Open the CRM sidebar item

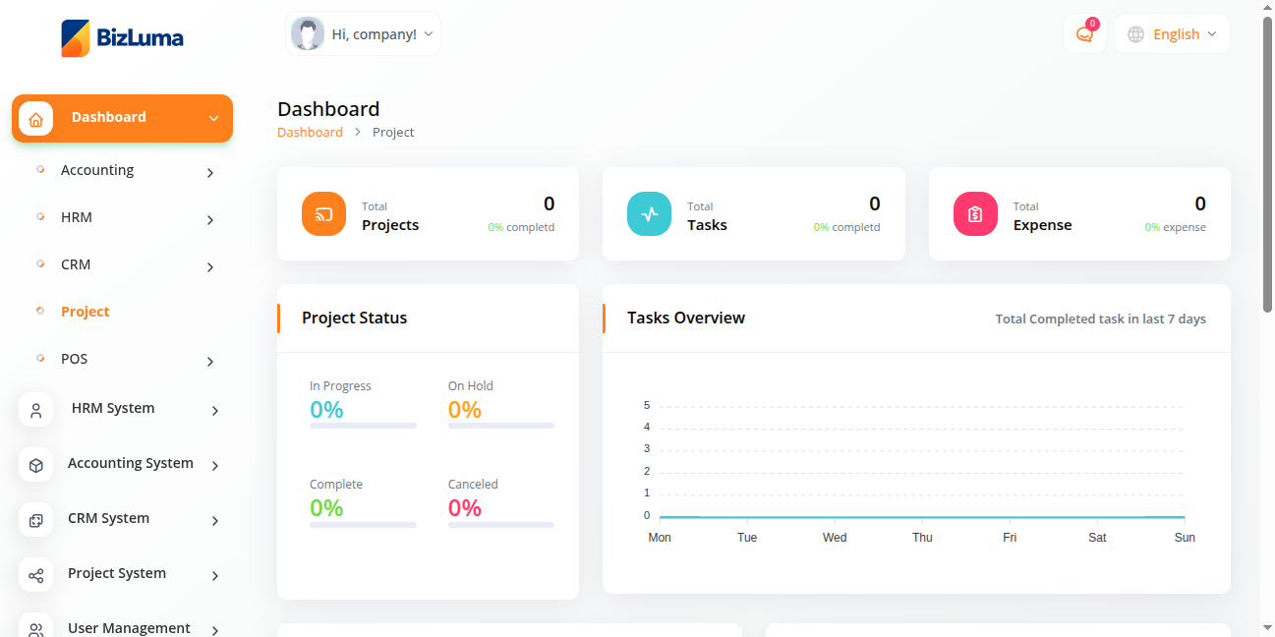76,265
